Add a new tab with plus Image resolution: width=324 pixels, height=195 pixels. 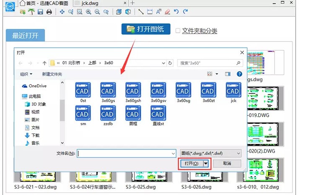tap(132, 3)
